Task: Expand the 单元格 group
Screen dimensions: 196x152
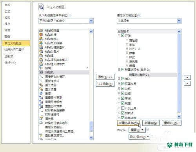Action: (127, 61)
